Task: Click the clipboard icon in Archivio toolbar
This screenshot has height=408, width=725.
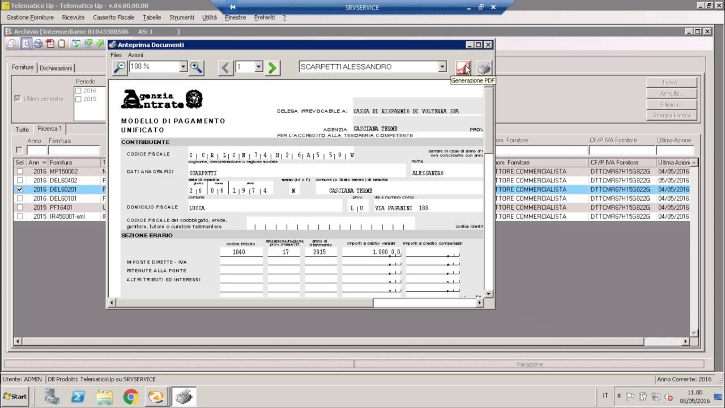Action: click(x=61, y=43)
